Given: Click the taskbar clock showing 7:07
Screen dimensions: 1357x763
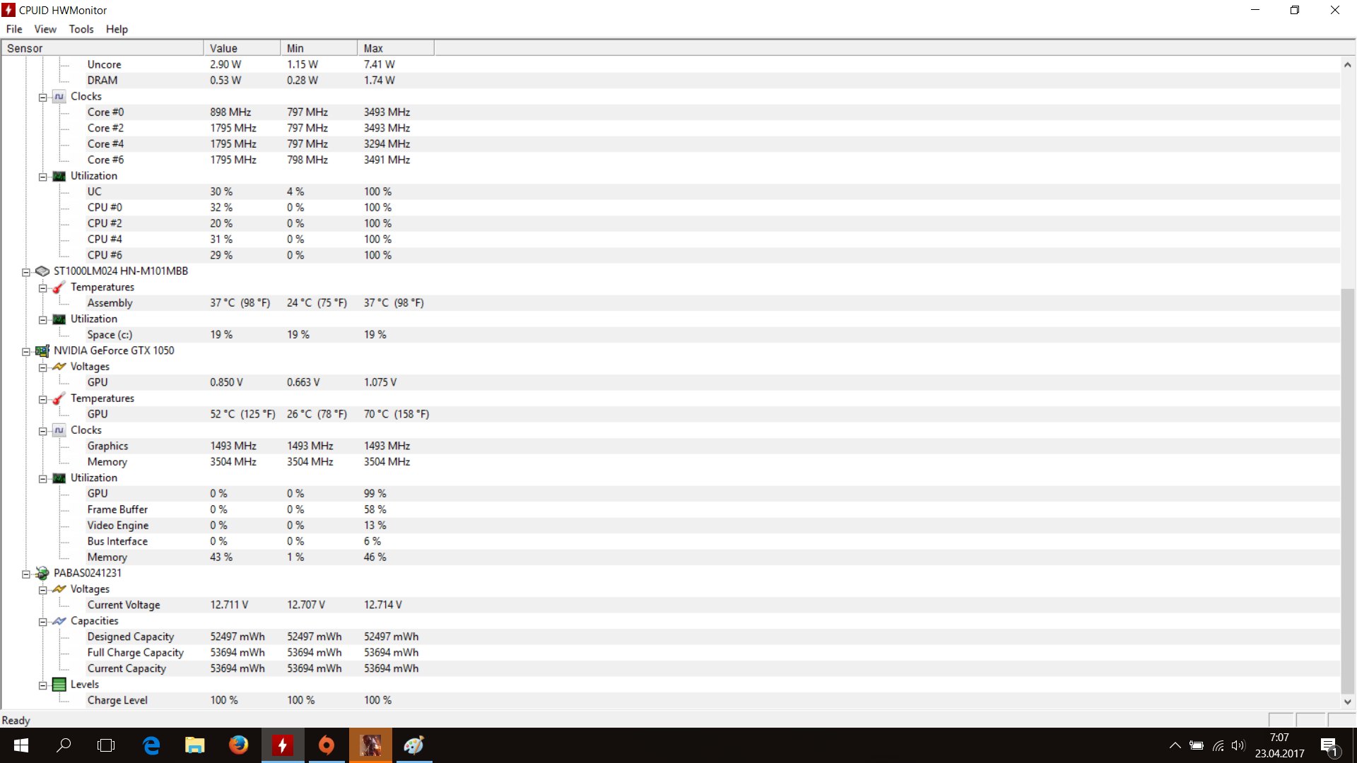Looking at the screenshot, I should tap(1279, 745).
